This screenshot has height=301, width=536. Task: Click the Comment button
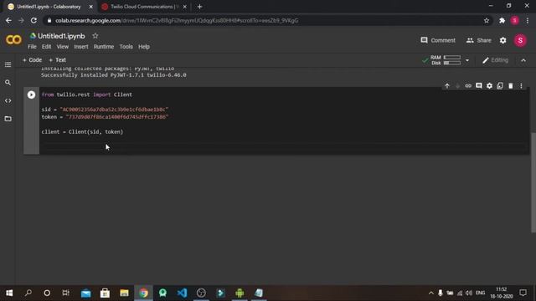(438, 40)
